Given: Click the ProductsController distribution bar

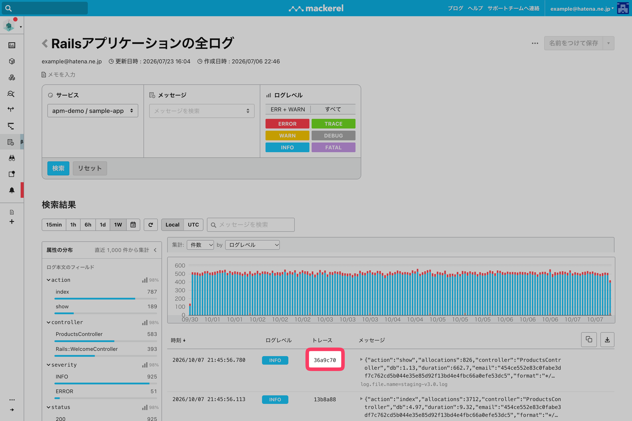Looking at the screenshot, I should 106,341.
